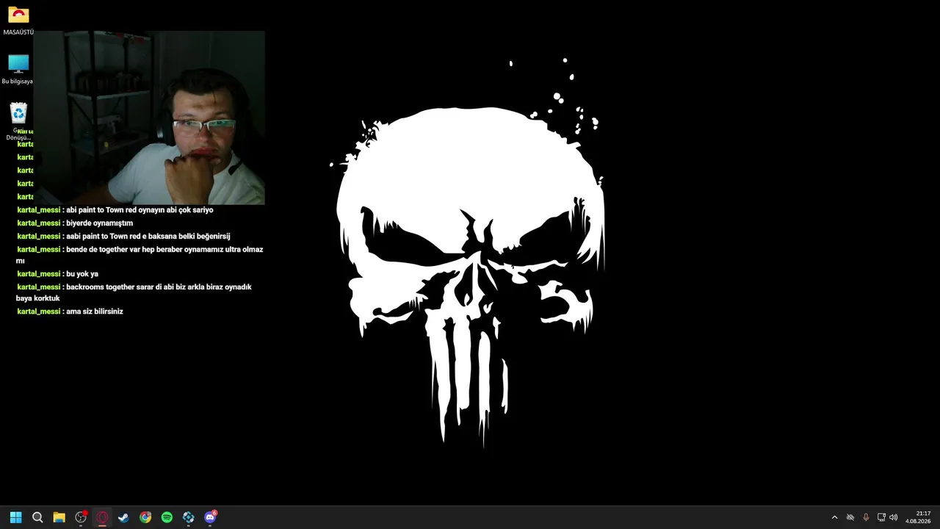Open the volume speaker tray icon
This screenshot has width=940, height=529.
[894, 517]
